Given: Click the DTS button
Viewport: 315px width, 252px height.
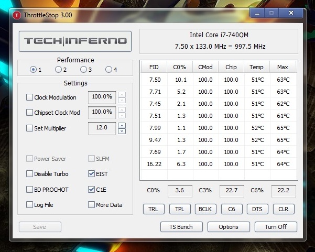Looking at the screenshot, I should 257,209.
